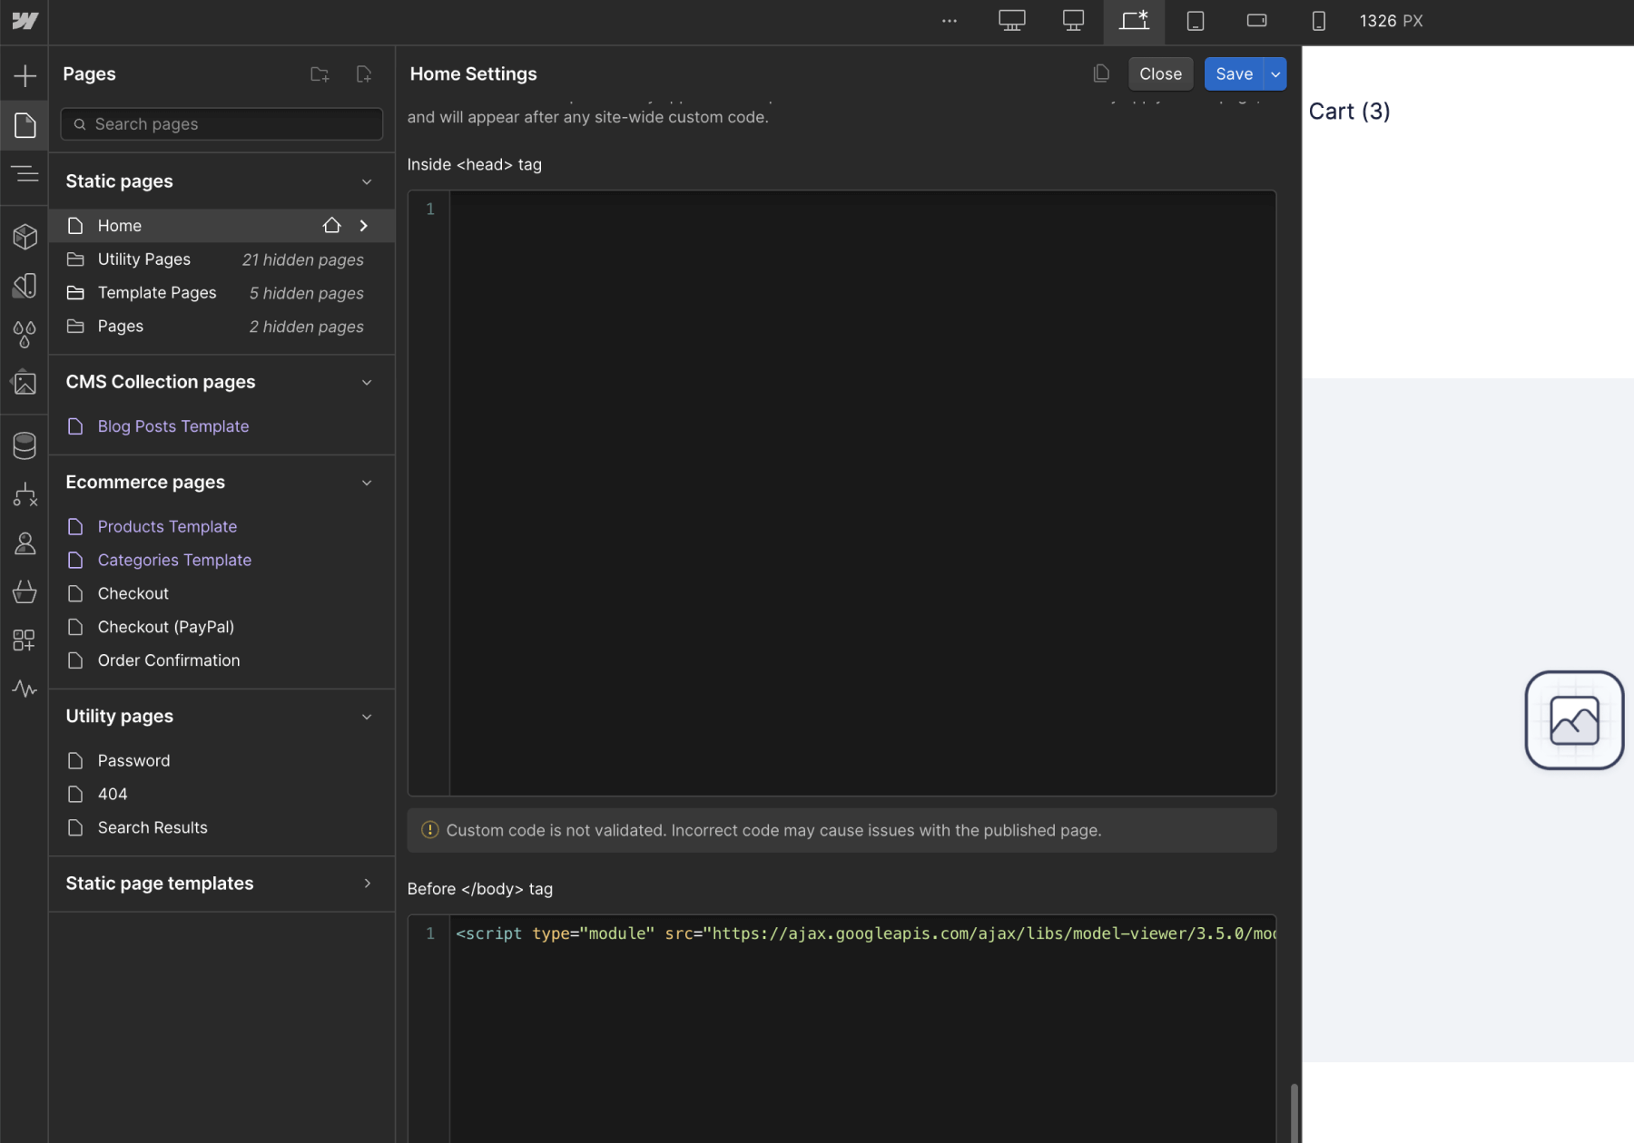
Task: Save the Home page settings
Action: [x=1234, y=74]
